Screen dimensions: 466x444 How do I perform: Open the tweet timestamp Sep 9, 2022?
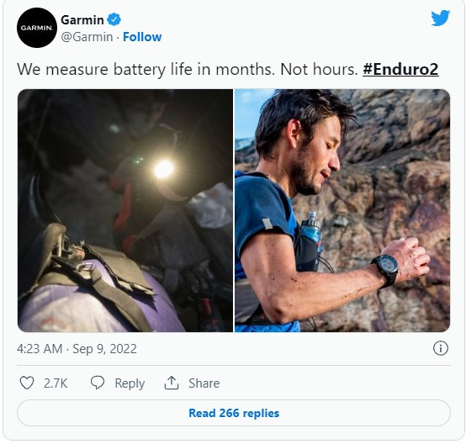click(77, 349)
